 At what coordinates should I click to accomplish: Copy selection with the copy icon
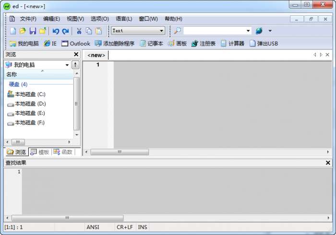(89, 31)
